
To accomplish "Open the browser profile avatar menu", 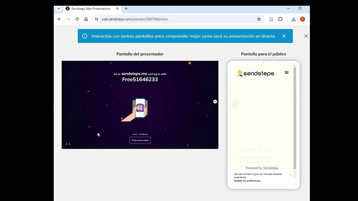I will pyautogui.click(x=302, y=19).
